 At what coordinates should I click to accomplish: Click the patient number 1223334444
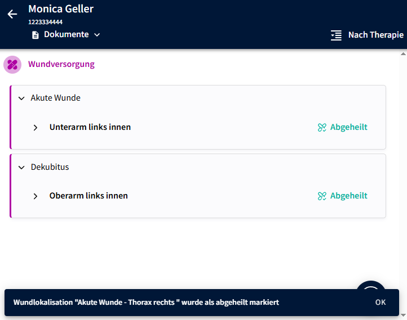coord(45,22)
